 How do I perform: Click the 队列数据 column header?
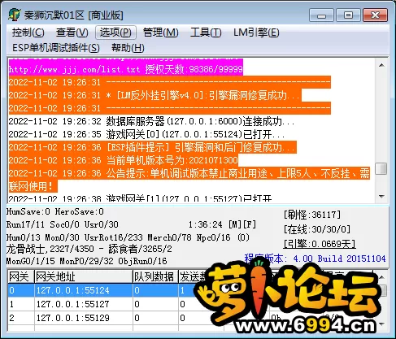pos(155,276)
